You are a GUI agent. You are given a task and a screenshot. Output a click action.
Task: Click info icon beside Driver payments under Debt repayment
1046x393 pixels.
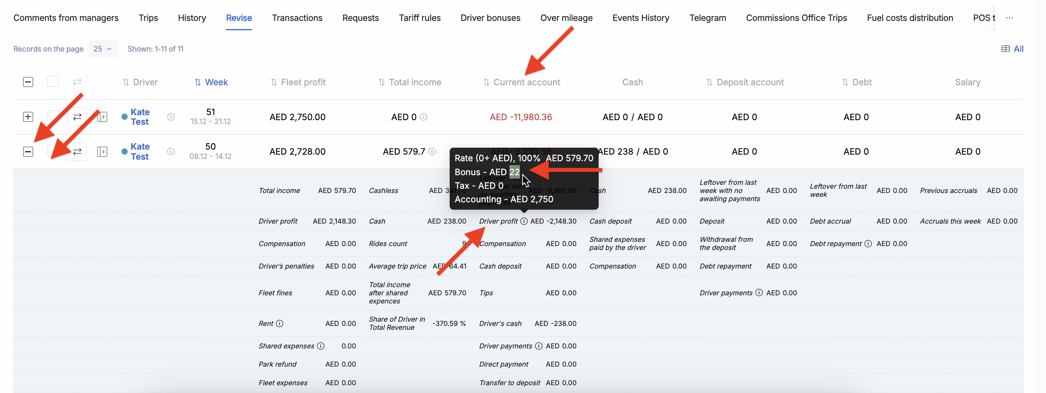[x=759, y=293]
